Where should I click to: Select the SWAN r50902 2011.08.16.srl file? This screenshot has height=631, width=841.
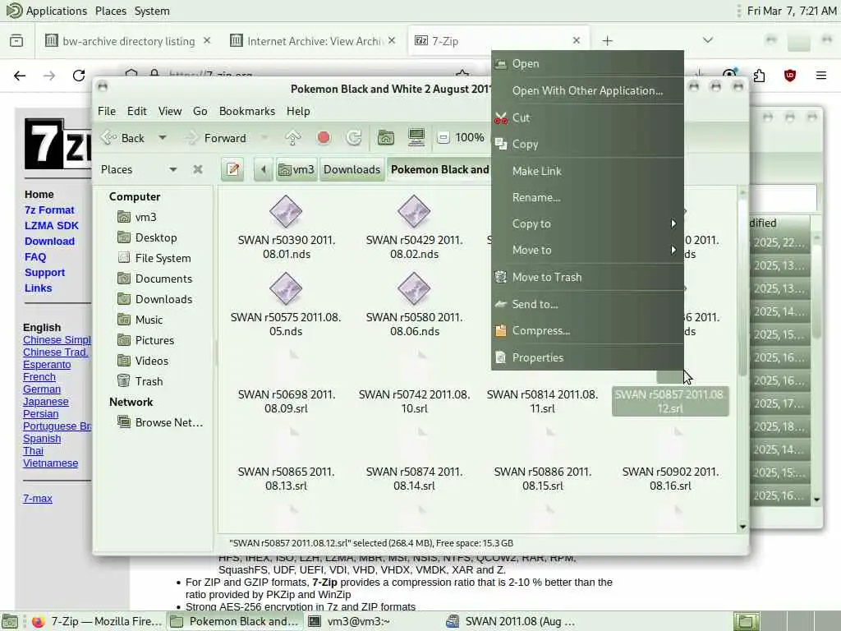coord(670,479)
